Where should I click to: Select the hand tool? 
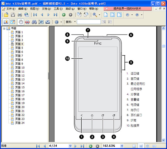tap(21, 22)
